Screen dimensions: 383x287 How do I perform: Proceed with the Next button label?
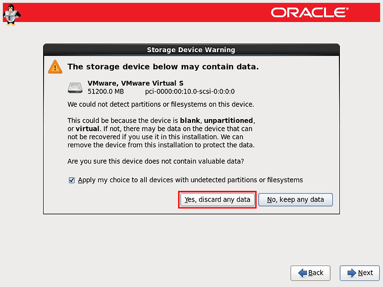click(x=365, y=273)
